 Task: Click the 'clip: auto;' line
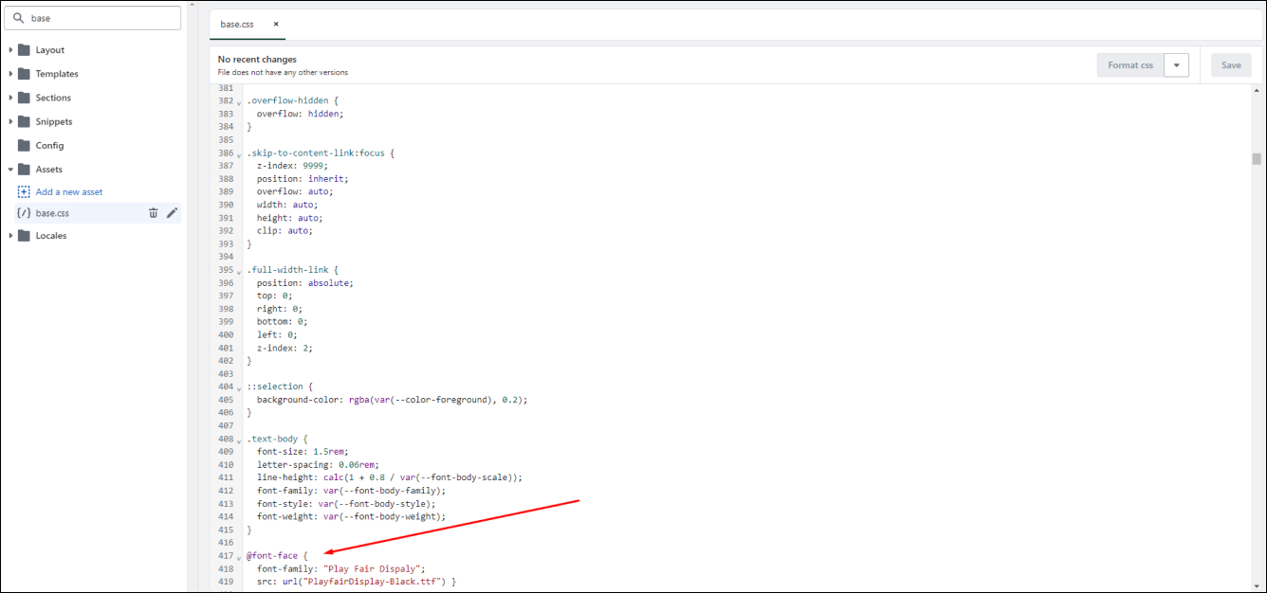tap(285, 230)
